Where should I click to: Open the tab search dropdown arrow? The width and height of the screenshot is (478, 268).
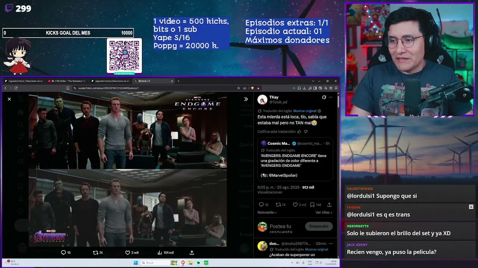[x=313, y=81]
